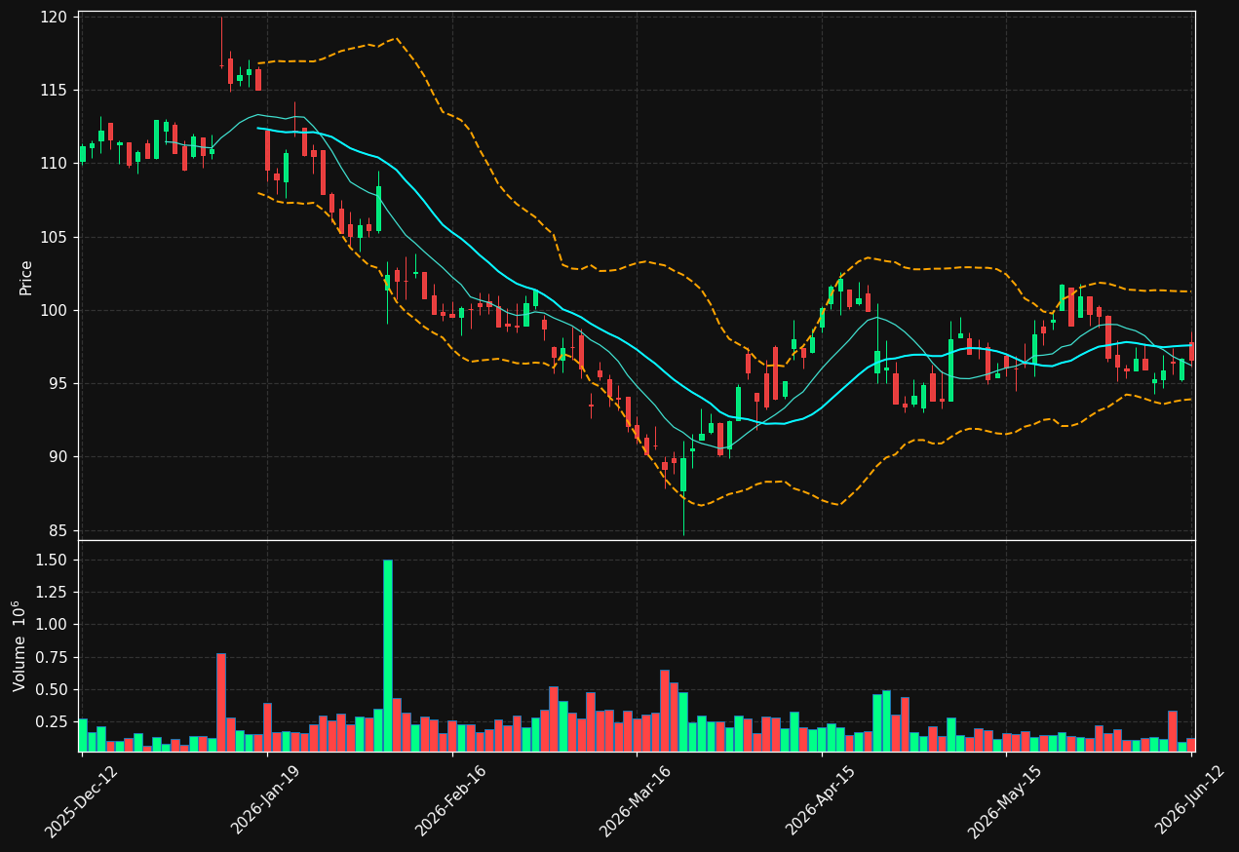The height and width of the screenshot is (852, 1239).
Task: Click the 2026-Feb-16 date label
Action: coord(450,800)
